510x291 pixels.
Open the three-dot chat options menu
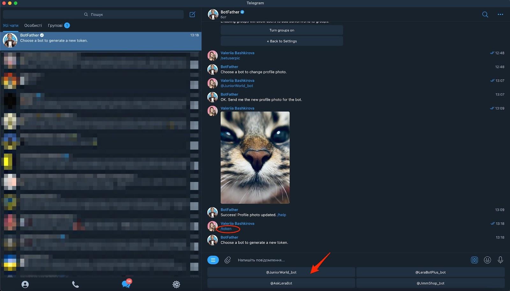click(500, 14)
